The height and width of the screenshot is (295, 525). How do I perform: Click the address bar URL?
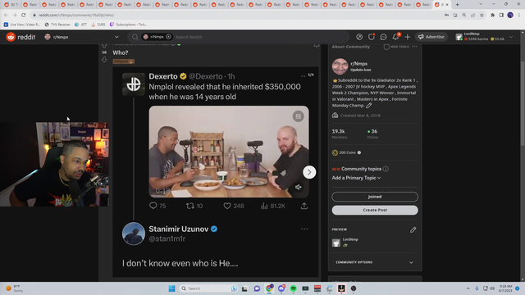coord(76,15)
